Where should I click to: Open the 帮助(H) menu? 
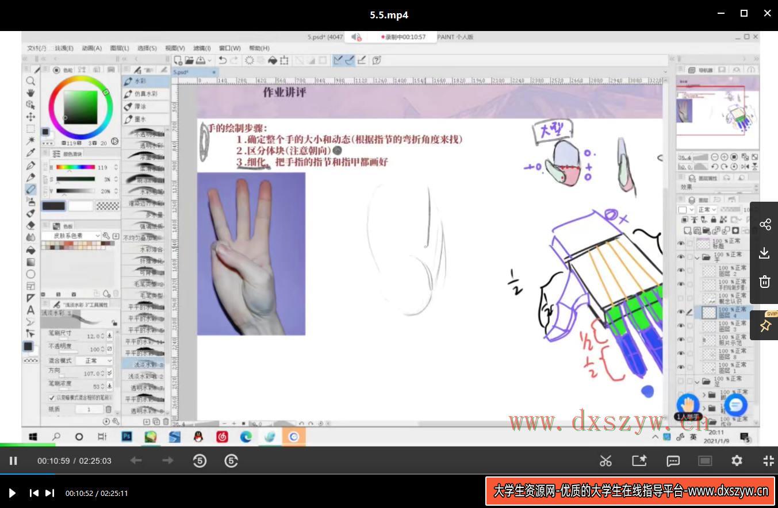tap(259, 48)
